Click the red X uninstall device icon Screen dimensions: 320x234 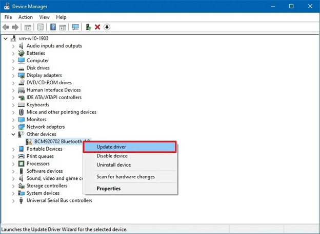pyautogui.click(x=97, y=27)
